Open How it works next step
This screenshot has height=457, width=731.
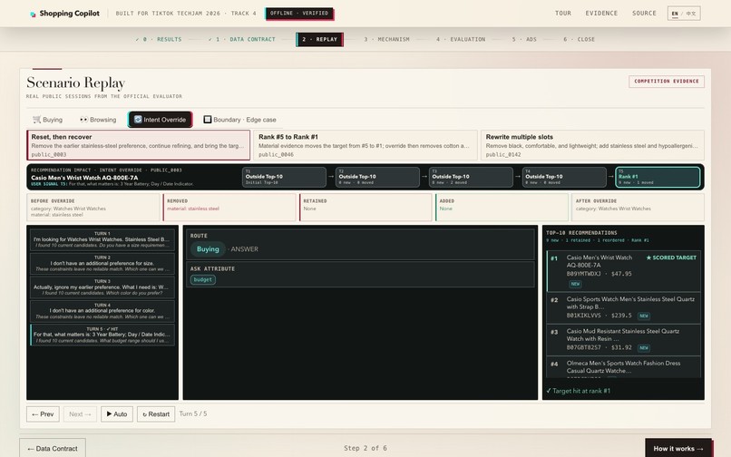coord(678,449)
